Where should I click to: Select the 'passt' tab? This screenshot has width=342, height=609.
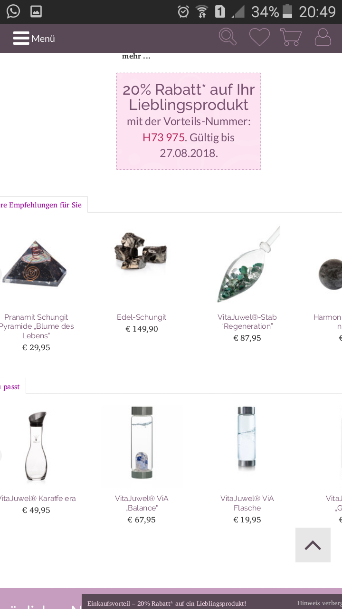tap(10, 386)
